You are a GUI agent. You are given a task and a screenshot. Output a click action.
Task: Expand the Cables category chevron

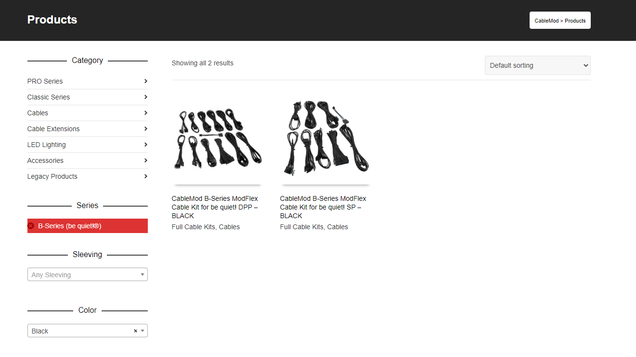tap(145, 113)
